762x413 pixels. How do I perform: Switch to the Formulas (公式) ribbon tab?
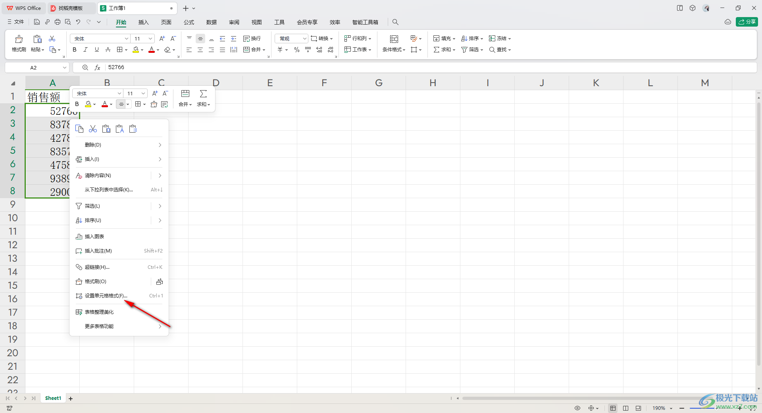(x=189, y=22)
